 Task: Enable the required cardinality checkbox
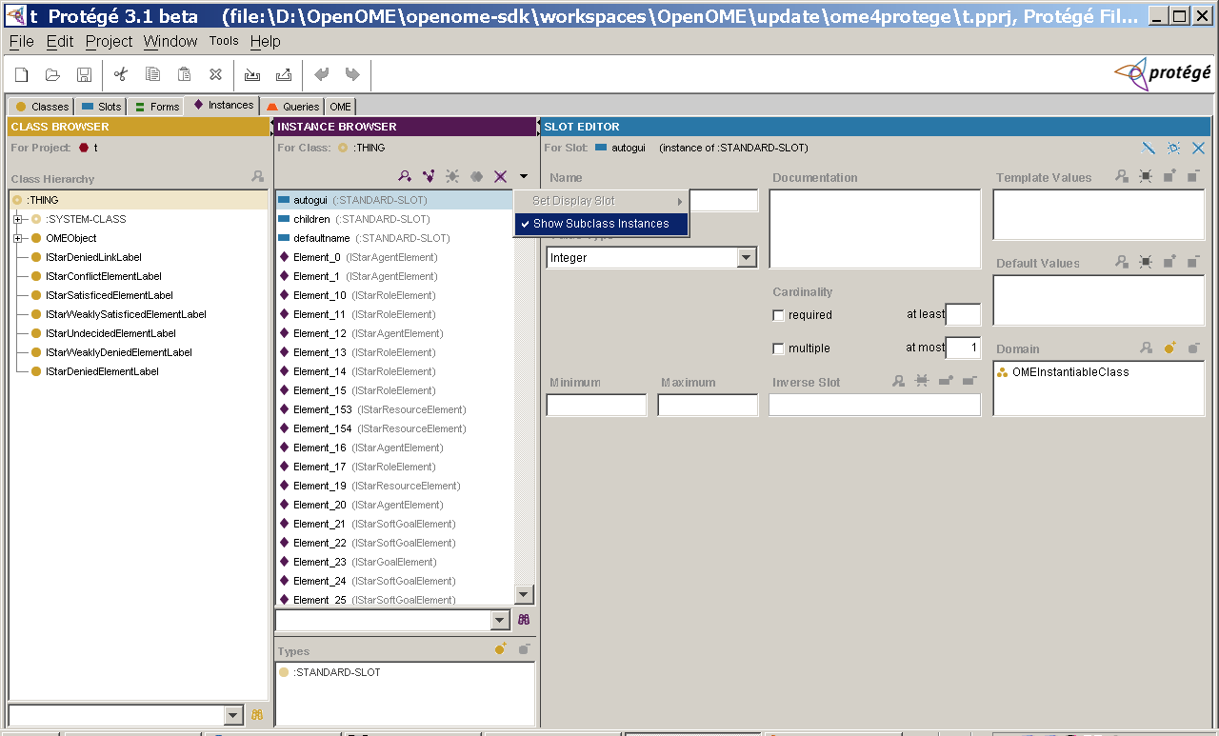(x=778, y=315)
